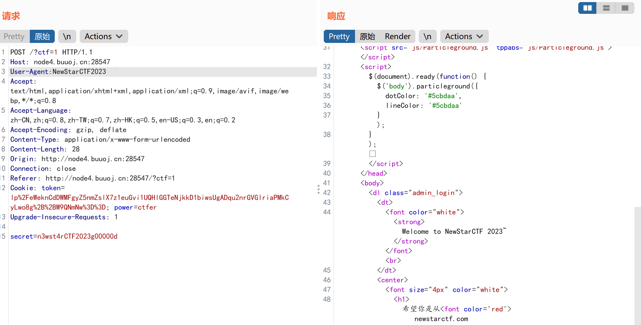Click the POST /?ctf=1 request line
This screenshot has height=325, width=641.
(51, 52)
